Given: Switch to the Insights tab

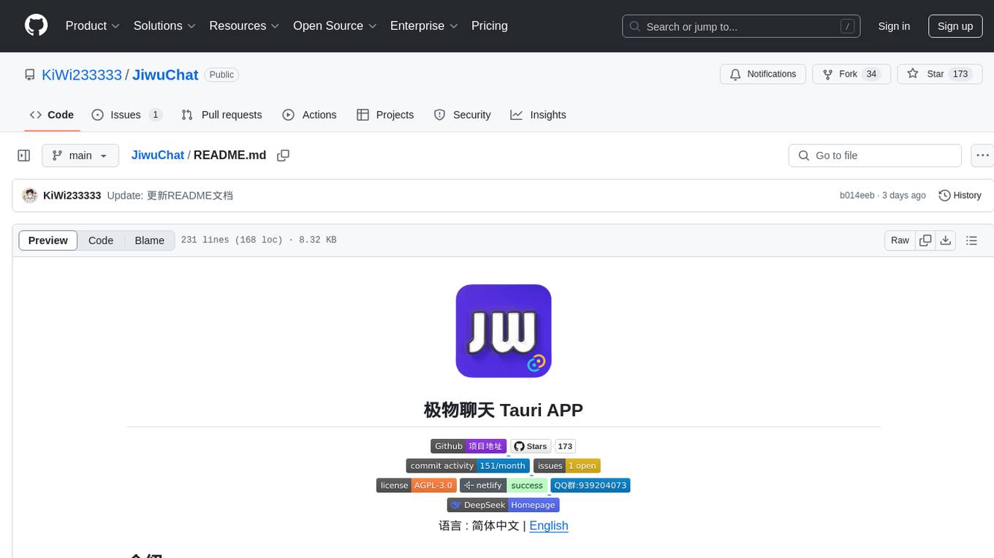Looking at the screenshot, I should coord(538,115).
